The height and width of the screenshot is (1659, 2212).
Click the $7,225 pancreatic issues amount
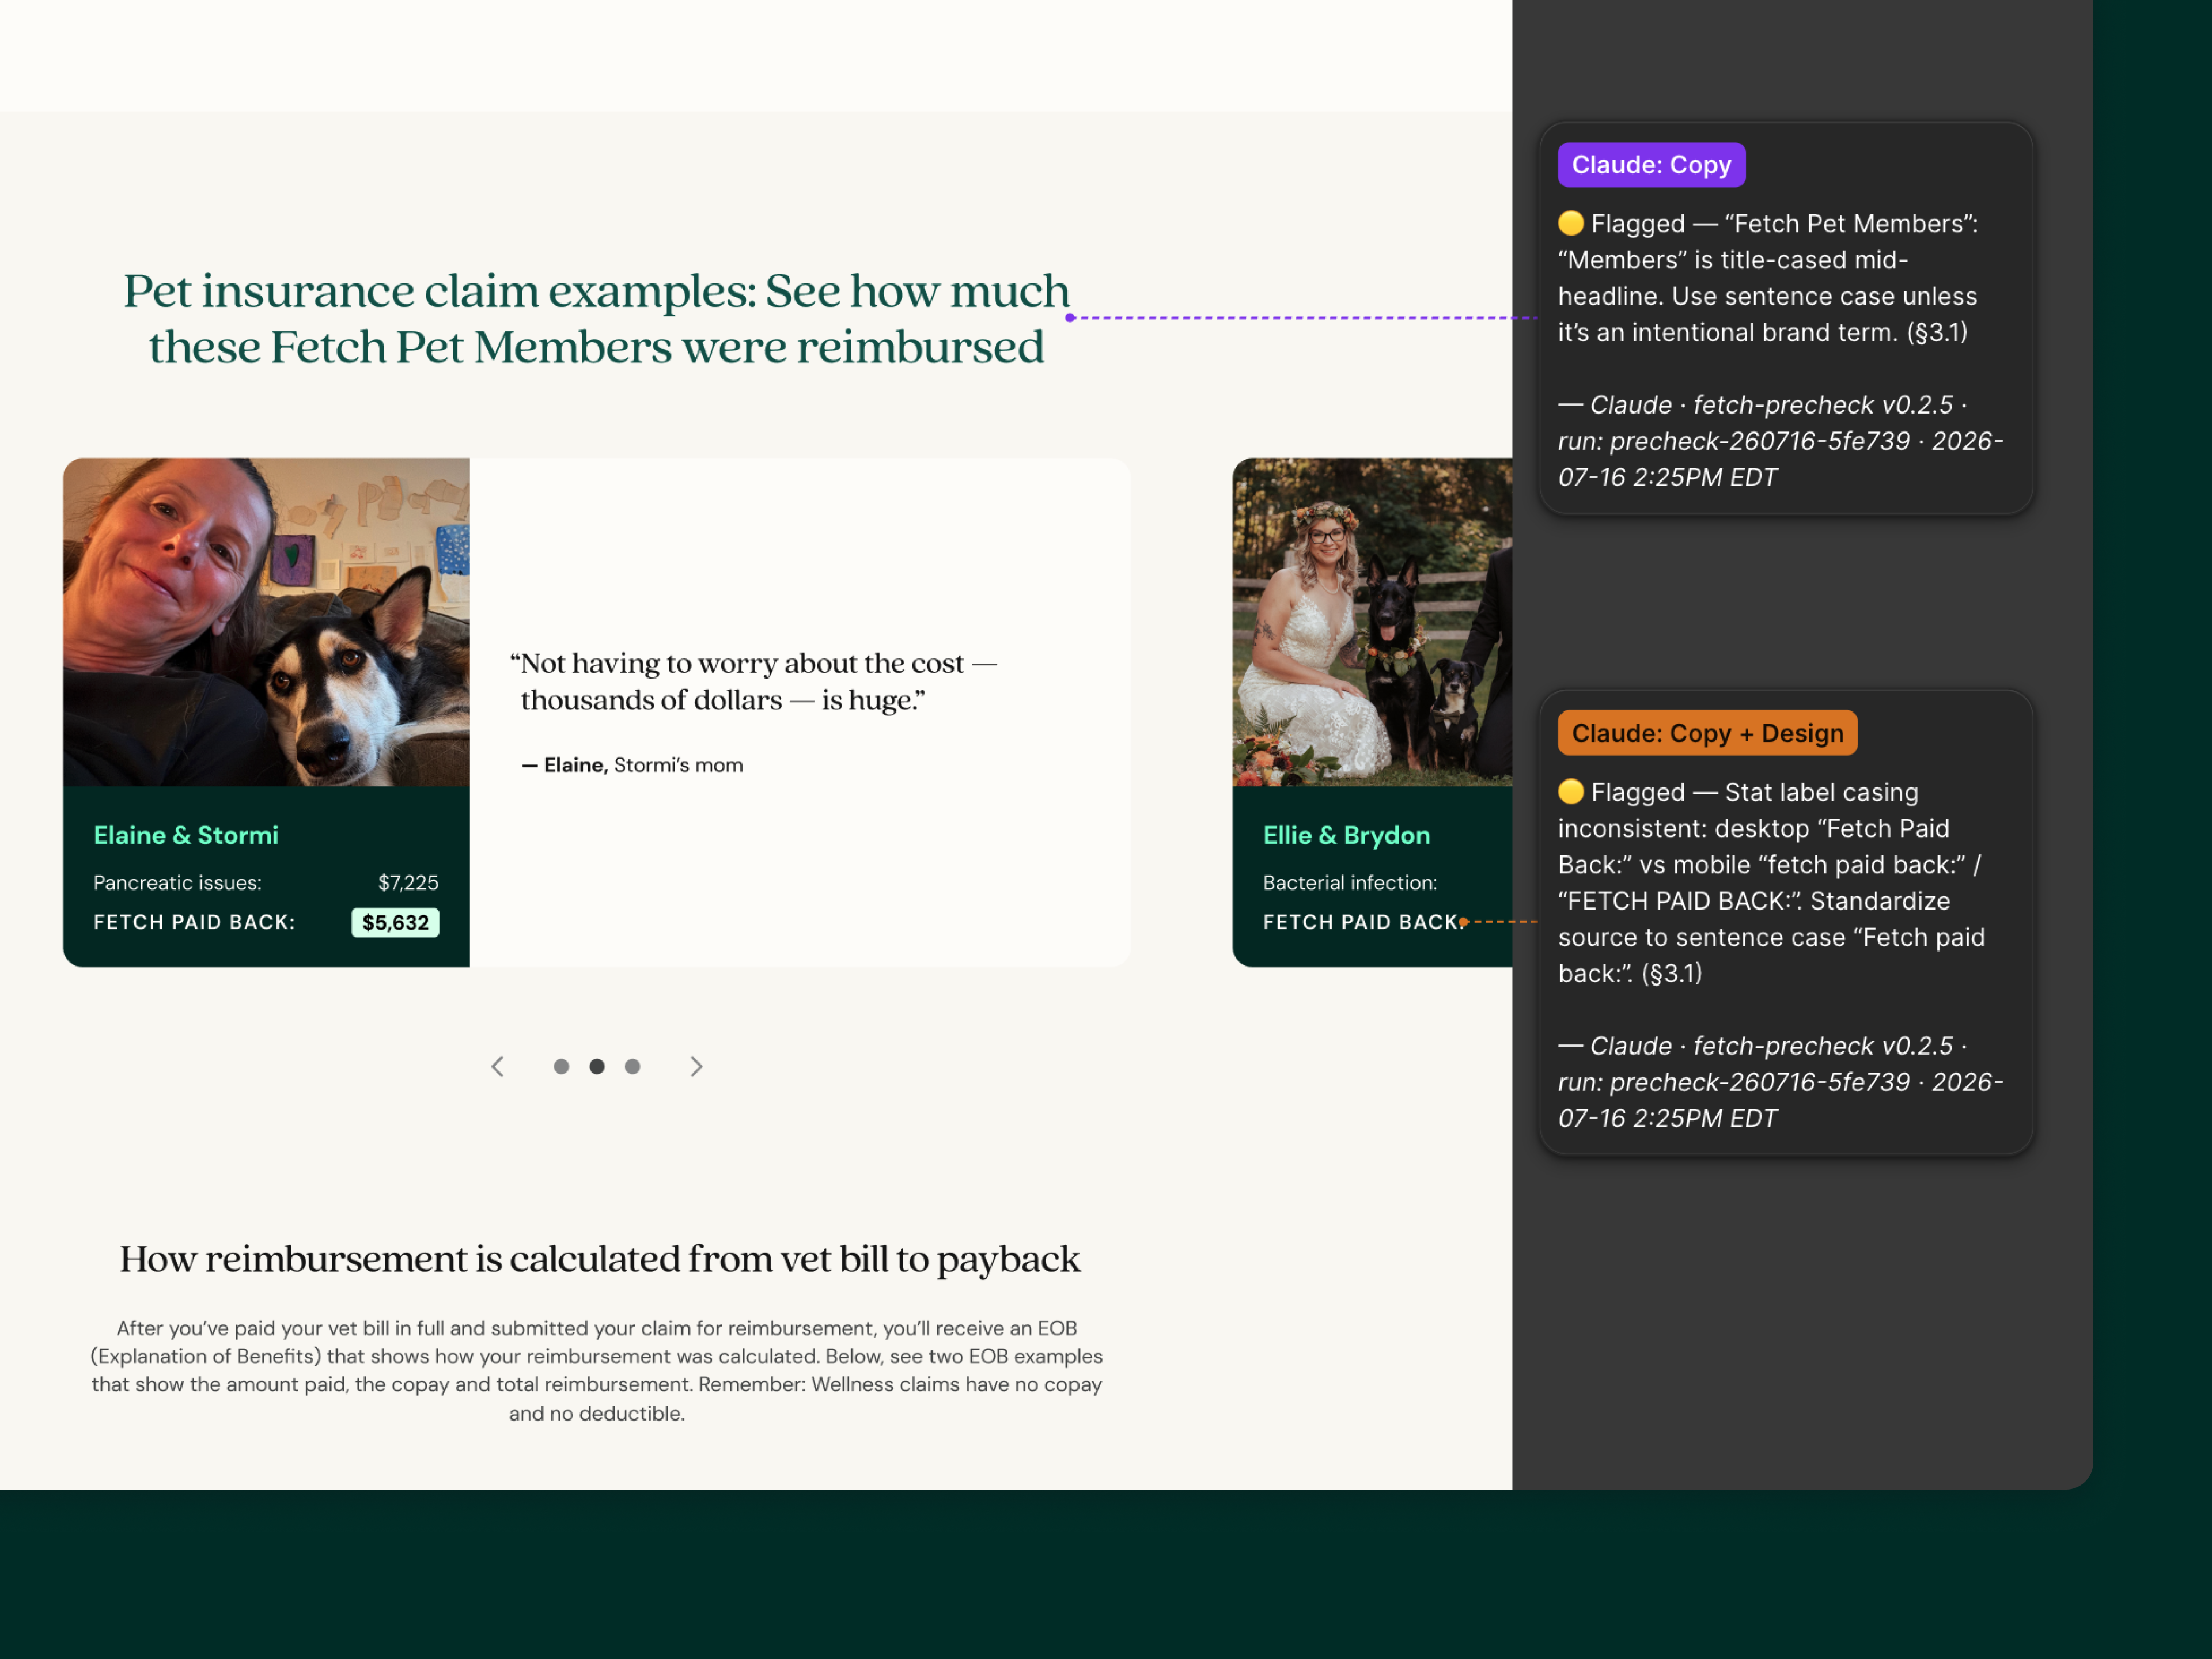click(x=408, y=883)
